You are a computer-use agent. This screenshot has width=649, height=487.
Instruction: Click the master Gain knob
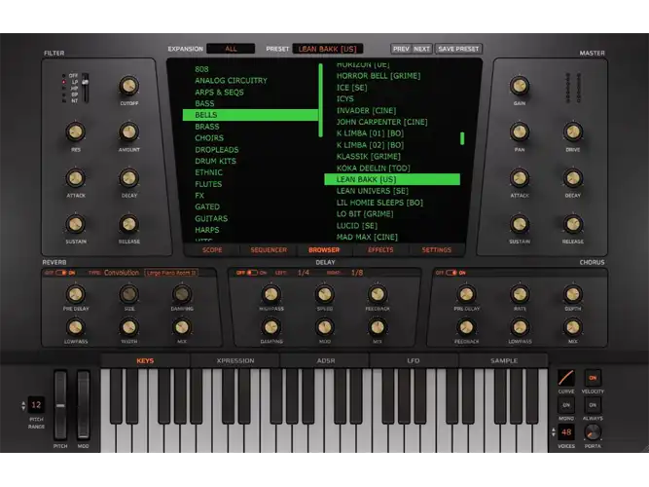coord(519,86)
